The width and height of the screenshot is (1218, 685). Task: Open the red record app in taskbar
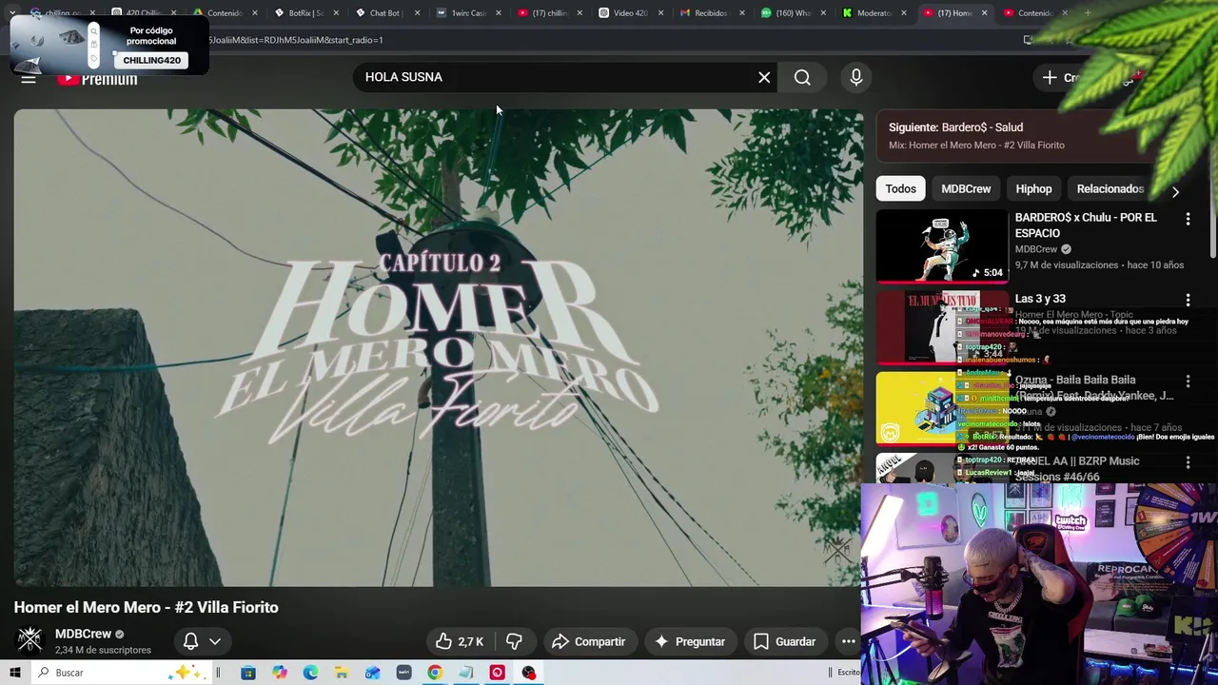pyautogui.click(x=497, y=673)
